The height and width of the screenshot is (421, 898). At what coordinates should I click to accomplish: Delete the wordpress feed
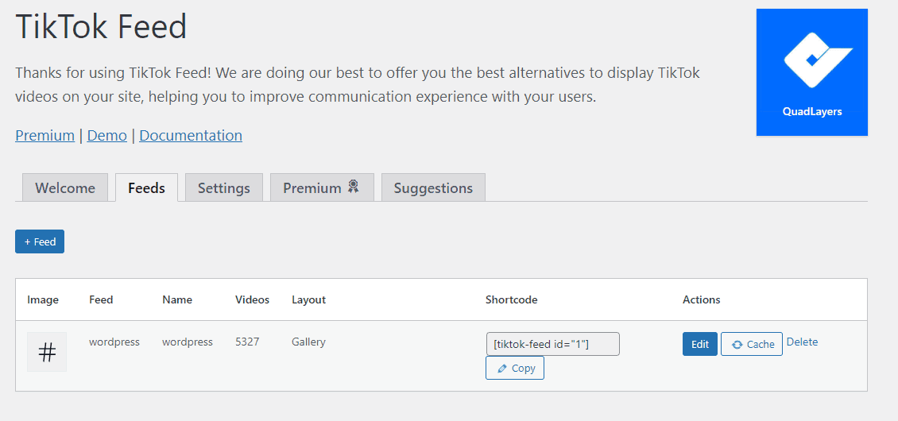coord(802,342)
